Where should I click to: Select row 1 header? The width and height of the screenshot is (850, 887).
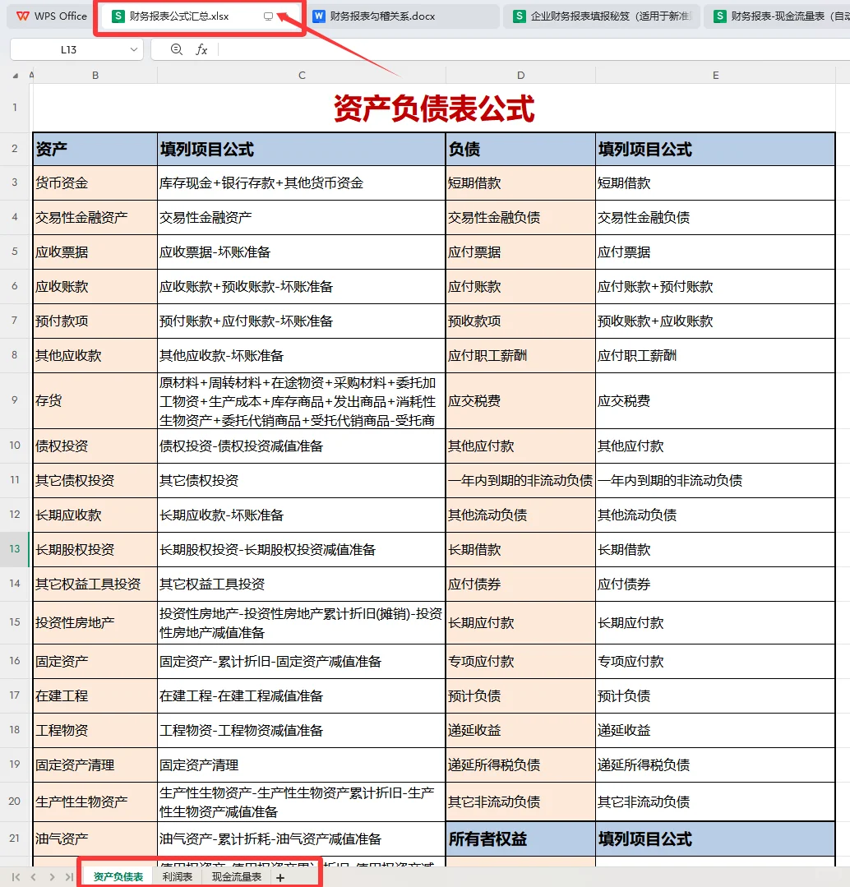(15, 108)
